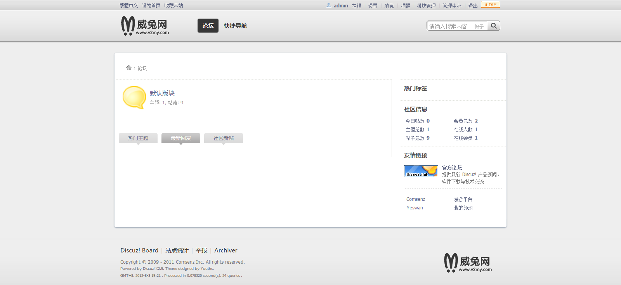Open the 帖子 search type dropdown

click(x=479, y=26)
